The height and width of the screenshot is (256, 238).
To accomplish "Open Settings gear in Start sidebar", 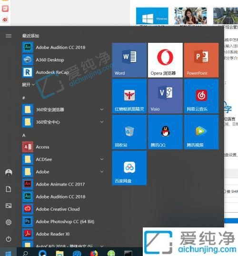I will click(x=9, y=222).
